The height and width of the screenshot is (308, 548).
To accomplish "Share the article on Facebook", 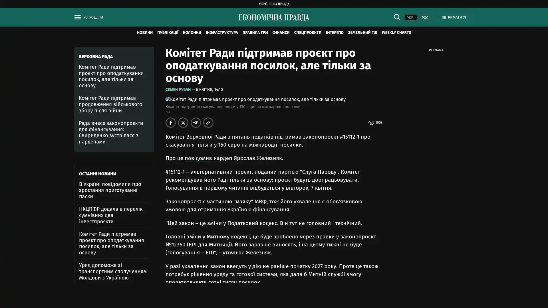I will [170, 123].
